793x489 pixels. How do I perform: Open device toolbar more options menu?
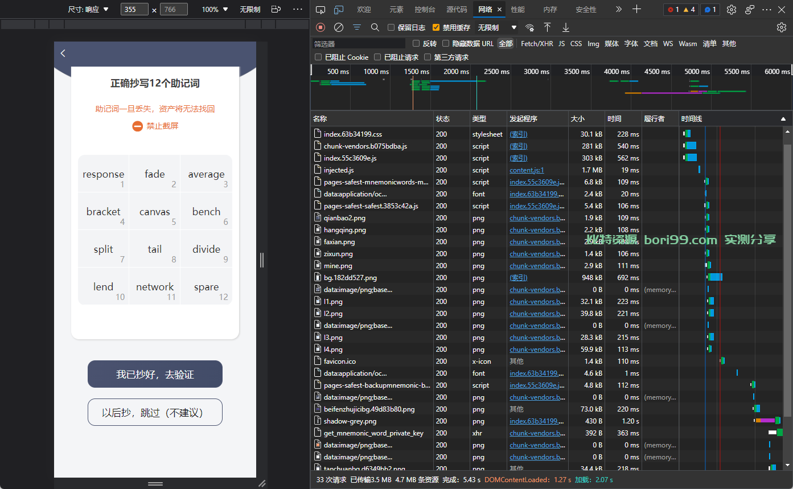[x=298, y=9]
